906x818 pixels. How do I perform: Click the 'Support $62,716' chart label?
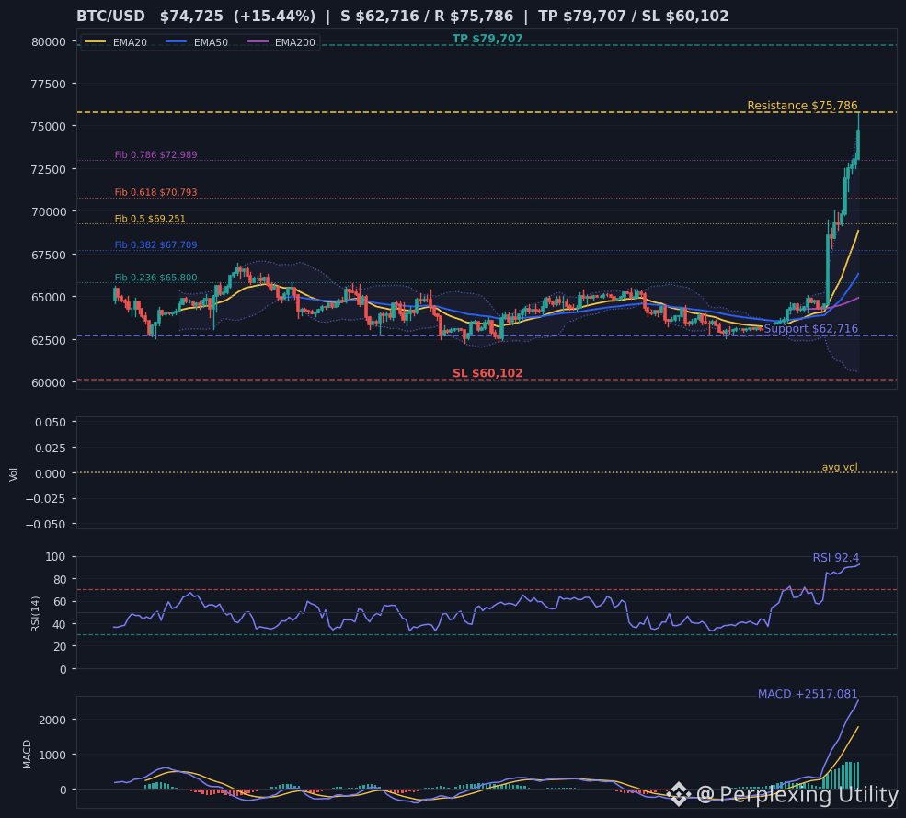pyautogui.click(x=810, y=329)
